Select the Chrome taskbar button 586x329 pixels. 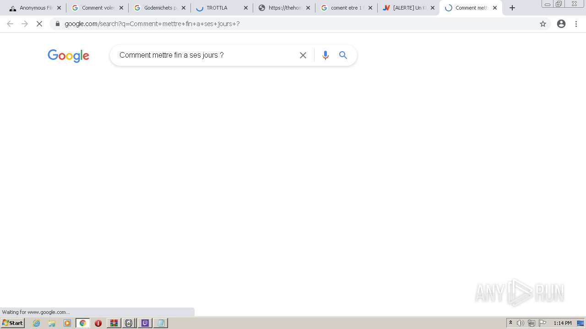click(83, 323)
